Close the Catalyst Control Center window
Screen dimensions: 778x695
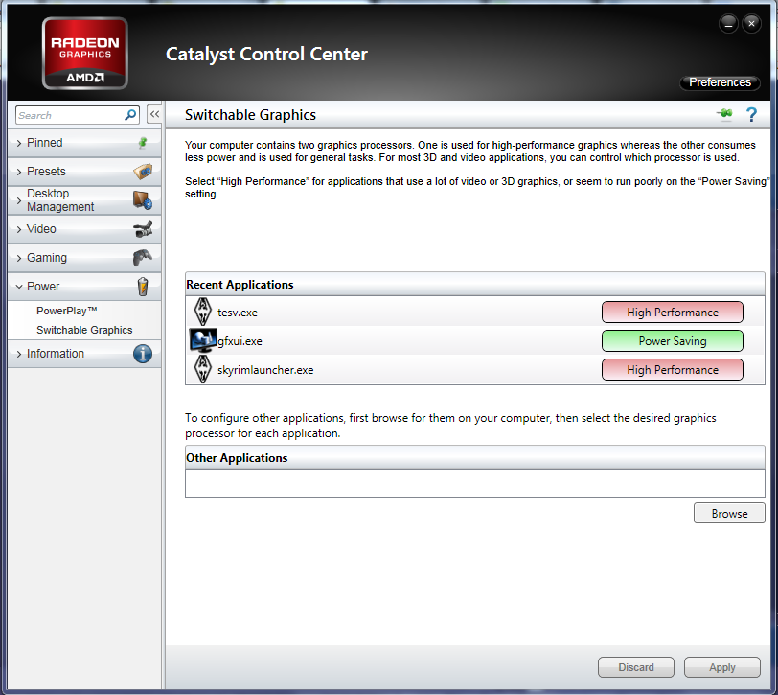click(x=752, y=23)
